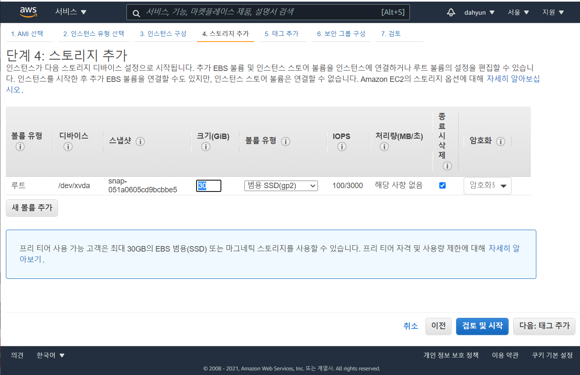The image size is (580, 375).
Task: Click info icon under 처리량(MB/초)
Action: tap(384, 147)
